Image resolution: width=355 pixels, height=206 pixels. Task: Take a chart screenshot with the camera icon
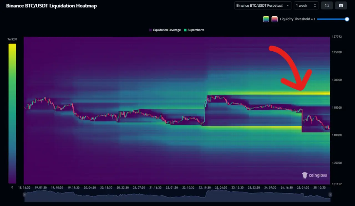tap(341, 6)
